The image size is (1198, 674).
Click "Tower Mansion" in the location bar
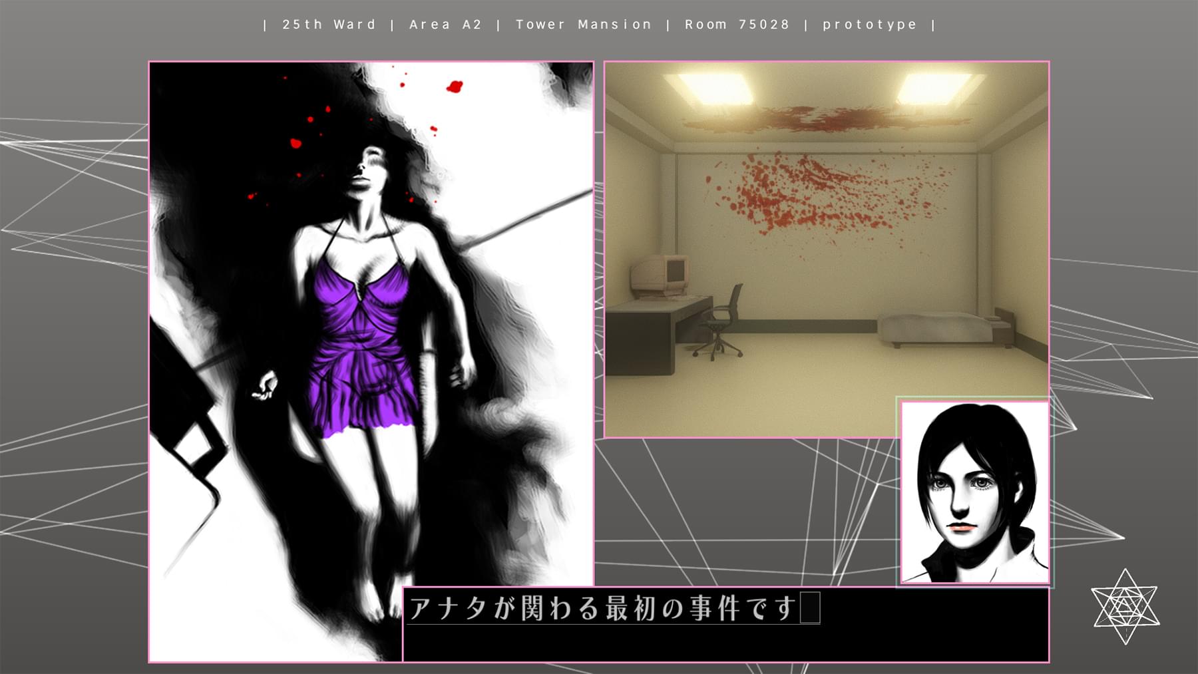pyautogui.click(x=584, y=25)
